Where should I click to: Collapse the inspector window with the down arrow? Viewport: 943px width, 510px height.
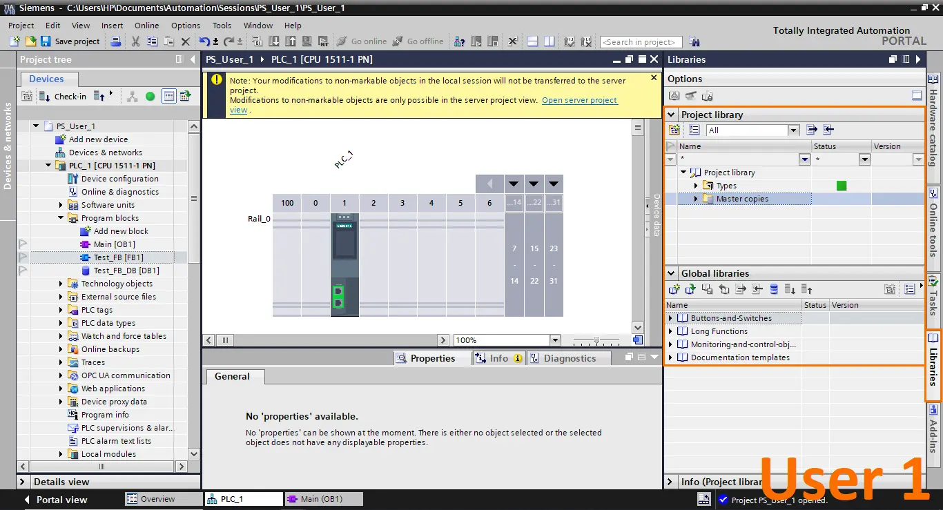654,357
